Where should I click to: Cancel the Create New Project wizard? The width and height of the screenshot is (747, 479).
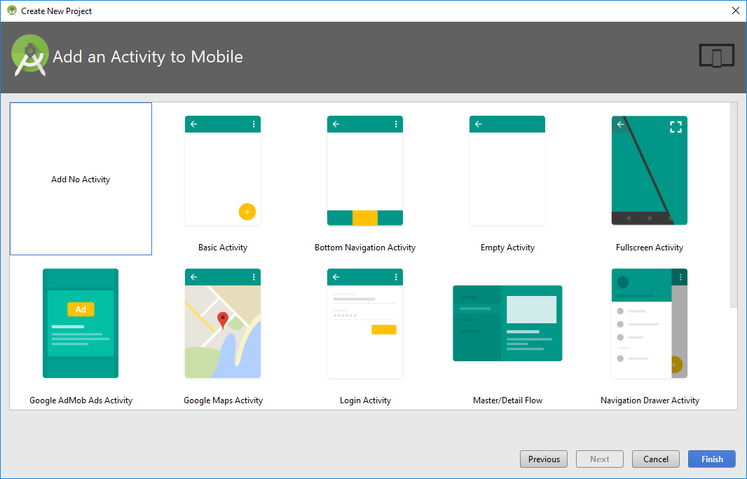655,459
